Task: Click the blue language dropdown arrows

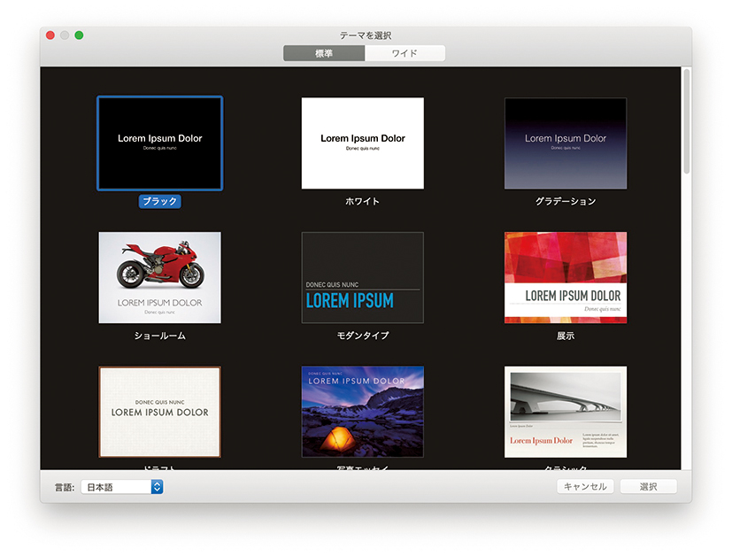Action: click(x=157, y=487)
